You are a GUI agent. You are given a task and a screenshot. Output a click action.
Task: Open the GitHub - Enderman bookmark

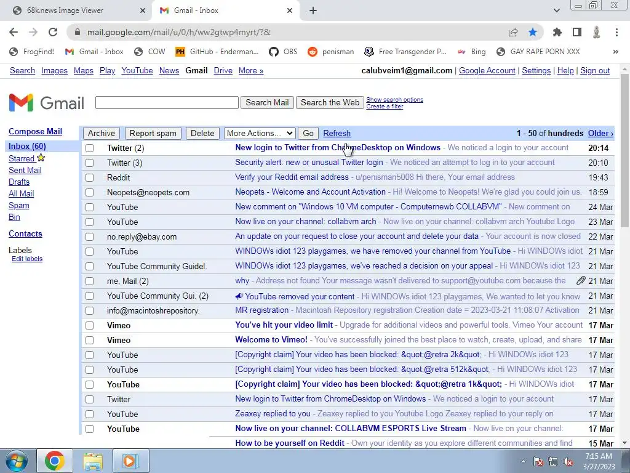tap(217, 52)
